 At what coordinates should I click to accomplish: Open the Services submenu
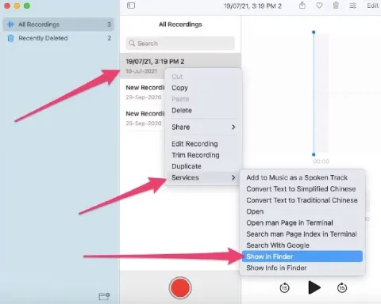click(203, 177)
